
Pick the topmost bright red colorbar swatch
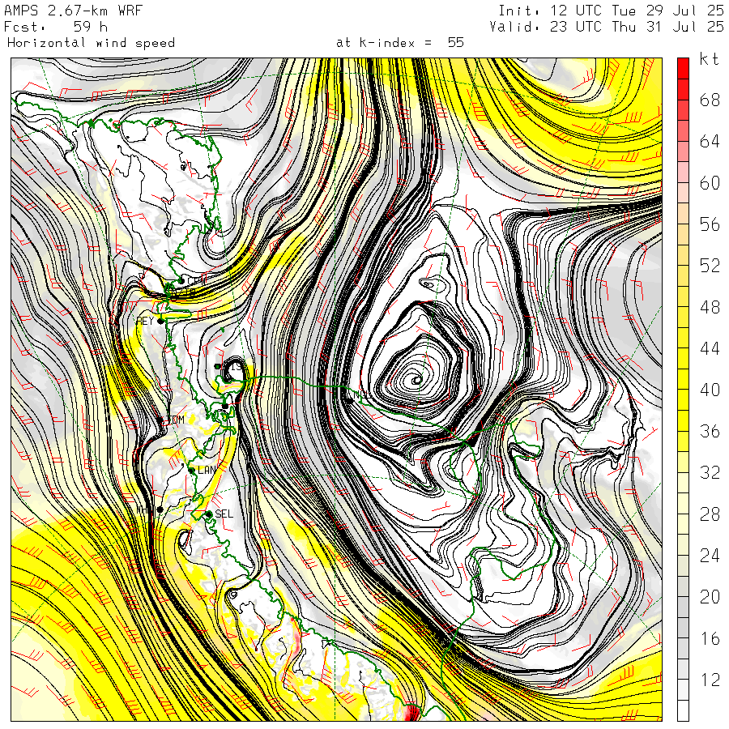(683, 69)
